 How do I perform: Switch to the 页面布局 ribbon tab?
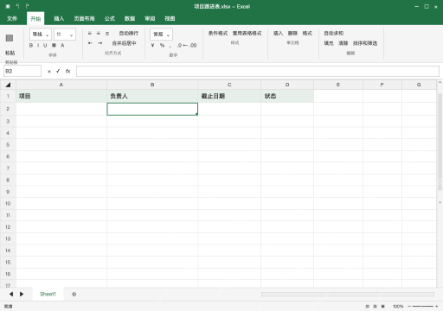click(x=84, y=19)
